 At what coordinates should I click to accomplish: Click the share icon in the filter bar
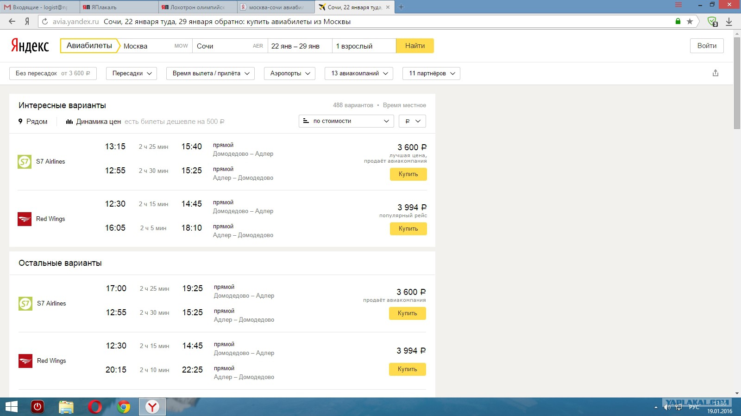point(716,73)
